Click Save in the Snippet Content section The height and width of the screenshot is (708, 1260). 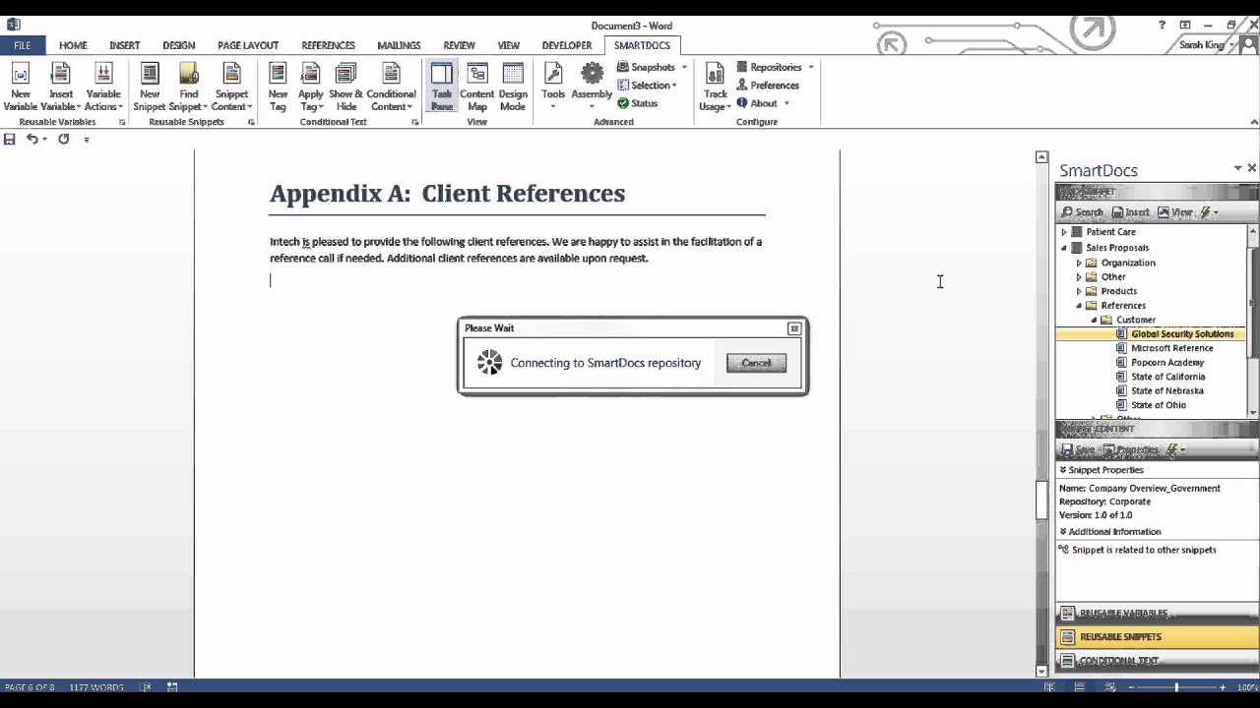pos(1078,449)
